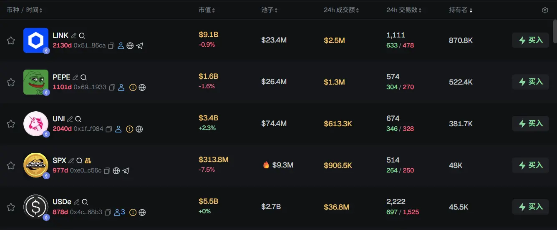Open the website globe icon for SPX
This screenshot has height=230, width=557.
click(x=116, y=171)
